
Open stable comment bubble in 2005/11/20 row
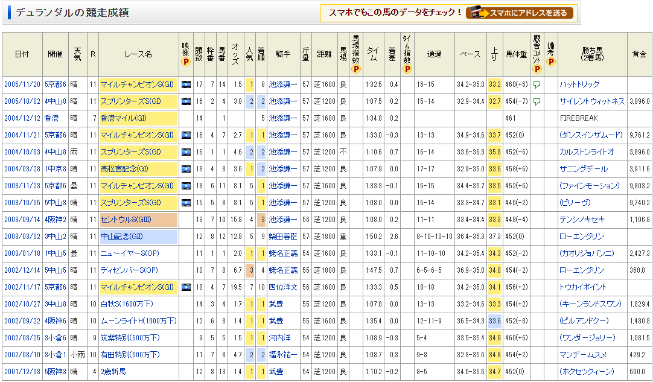pyautogui.click(x=537, y=84)
